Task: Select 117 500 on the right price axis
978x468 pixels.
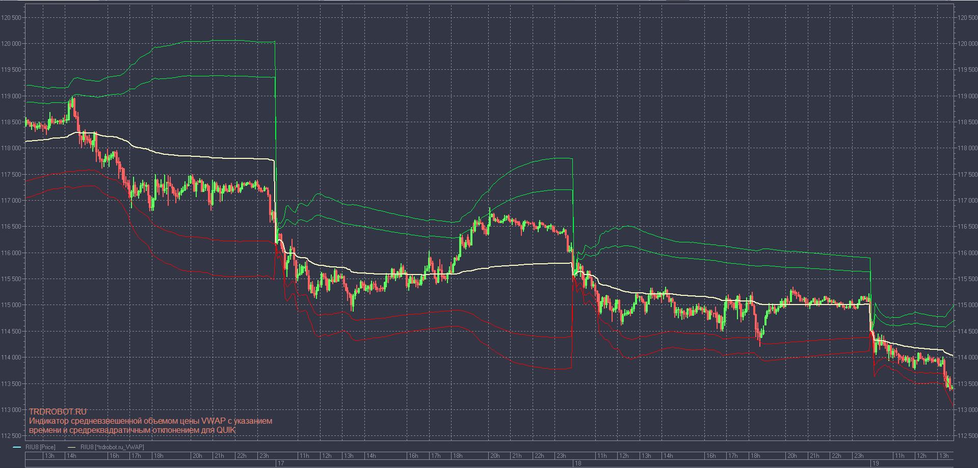Action: [967, 175]
